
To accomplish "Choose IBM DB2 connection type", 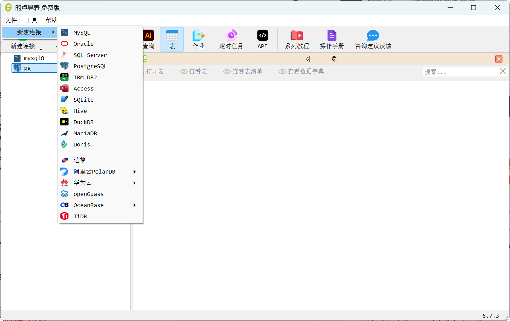I will pos(100,77).
